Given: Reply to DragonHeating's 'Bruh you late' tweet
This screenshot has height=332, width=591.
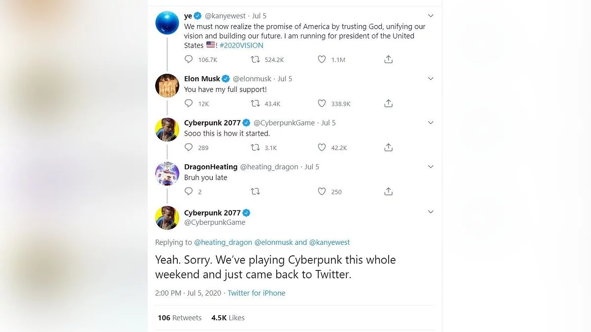Looking at the screenshot, I should (189, 192).
